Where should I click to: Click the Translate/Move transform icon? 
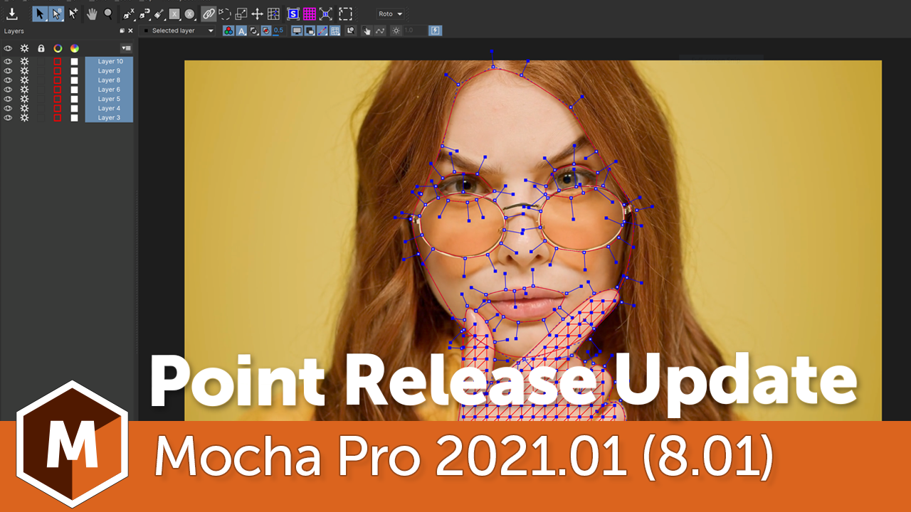click(x=257, y=14)
